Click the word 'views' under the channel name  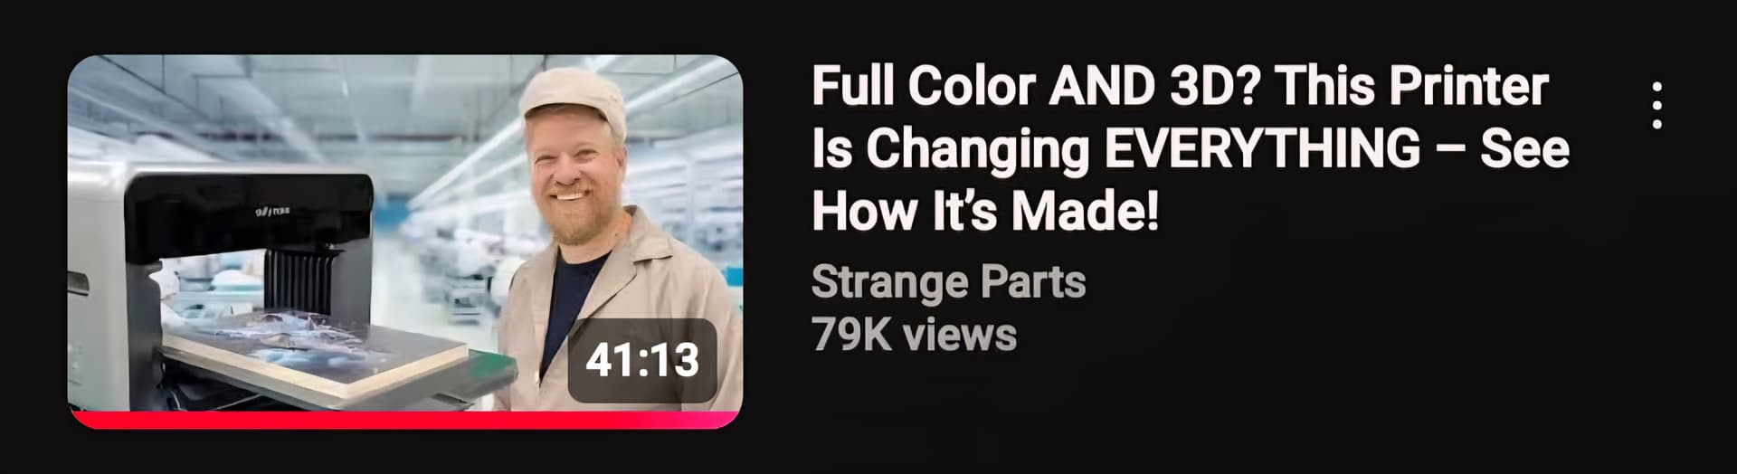[x=961, y=335]
